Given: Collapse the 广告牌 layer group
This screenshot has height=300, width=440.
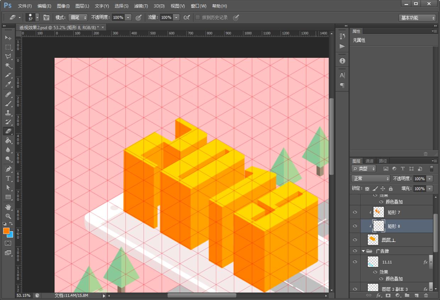Looking at the screenshot, I should [x=363, y=251].
